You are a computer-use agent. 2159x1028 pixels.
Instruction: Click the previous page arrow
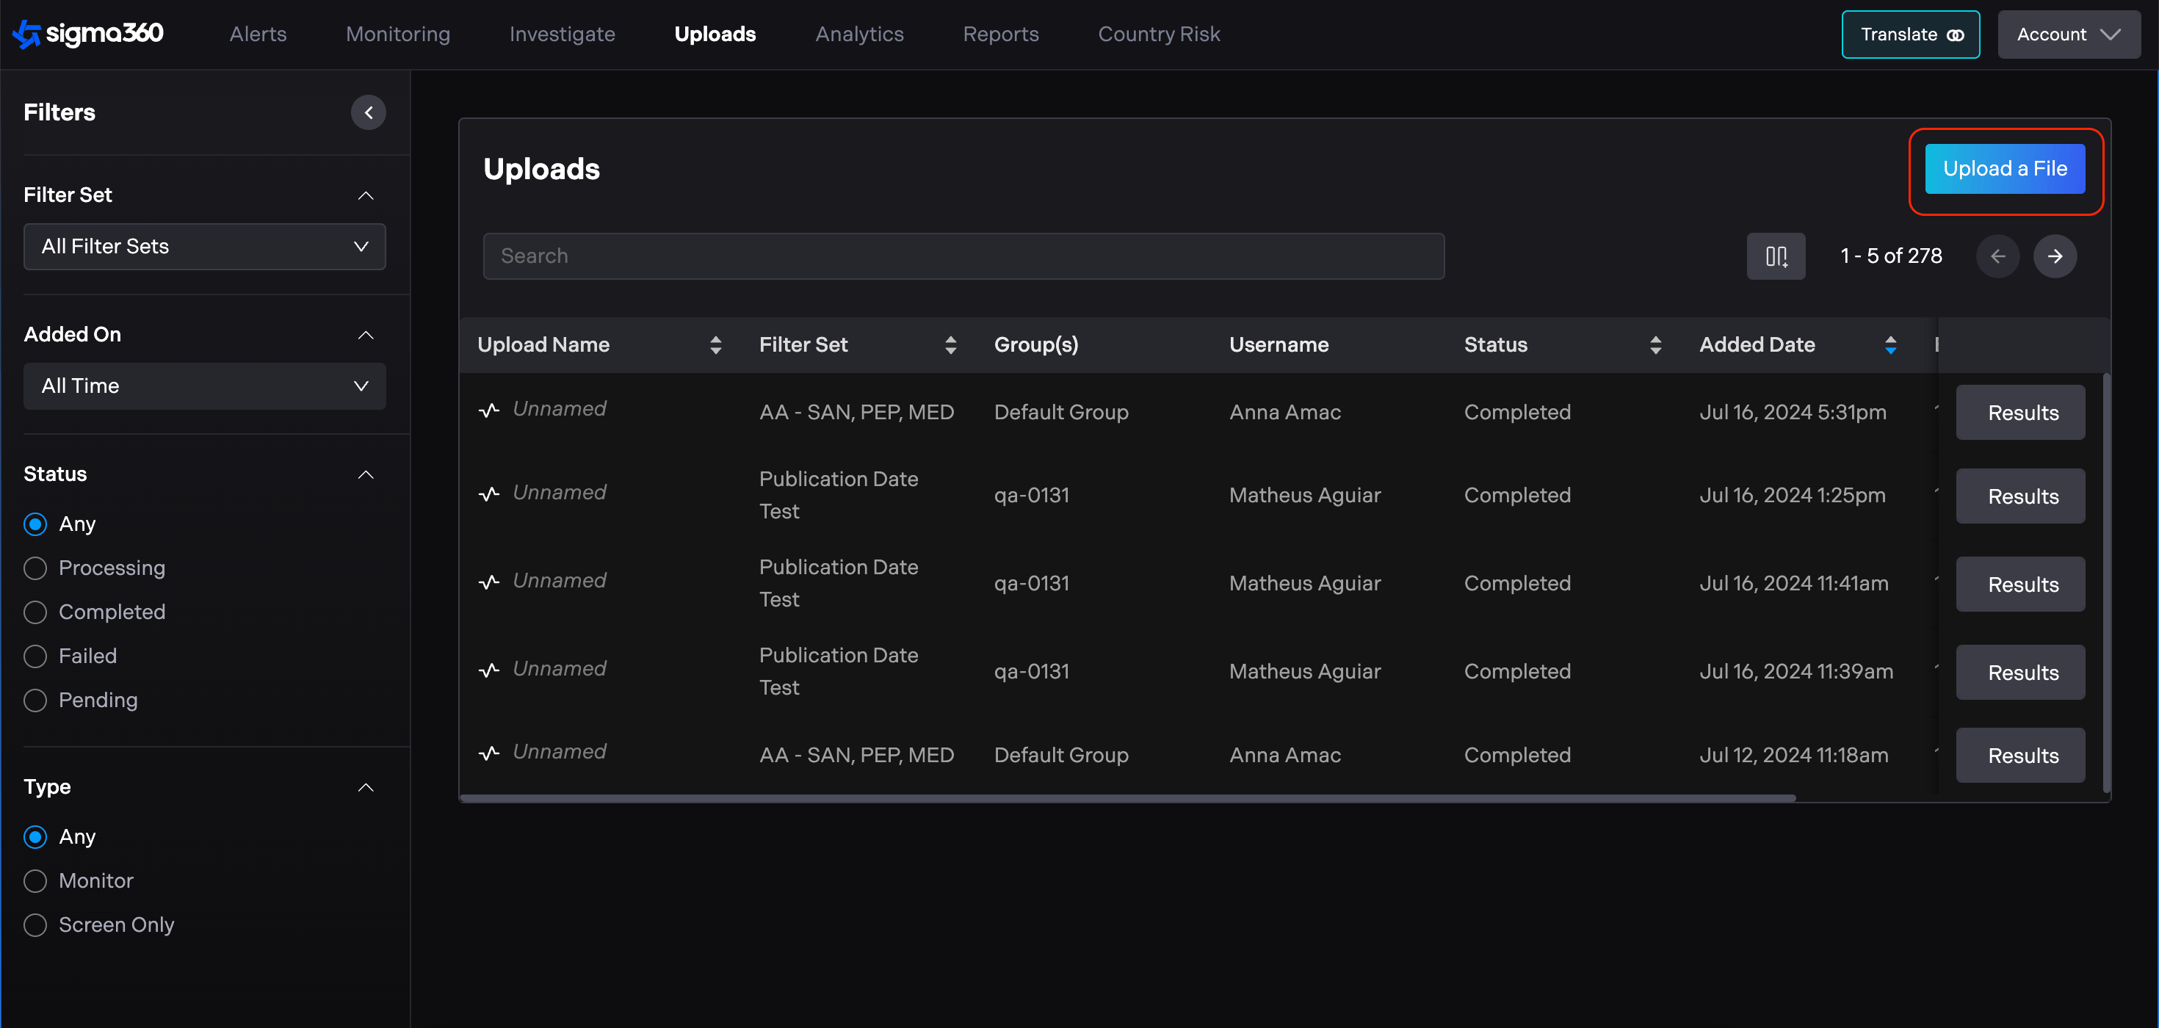pyautogui.click(x=1997, y=256)
